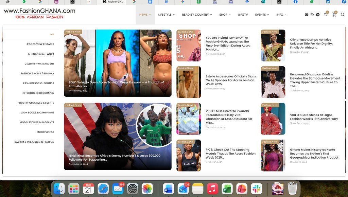Expand the SHOP menu dropdown

tap(225, 15)
